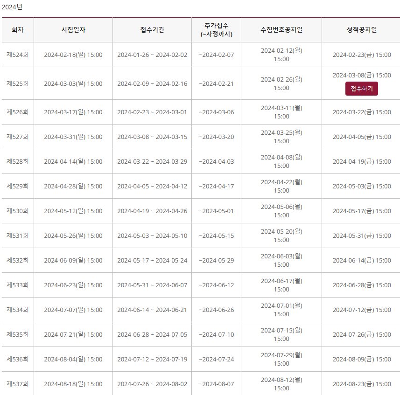Image resolution: width=400 pixels, height=395 pixels.
Task: Select the 제526회 row label
Action: point(18,112)
